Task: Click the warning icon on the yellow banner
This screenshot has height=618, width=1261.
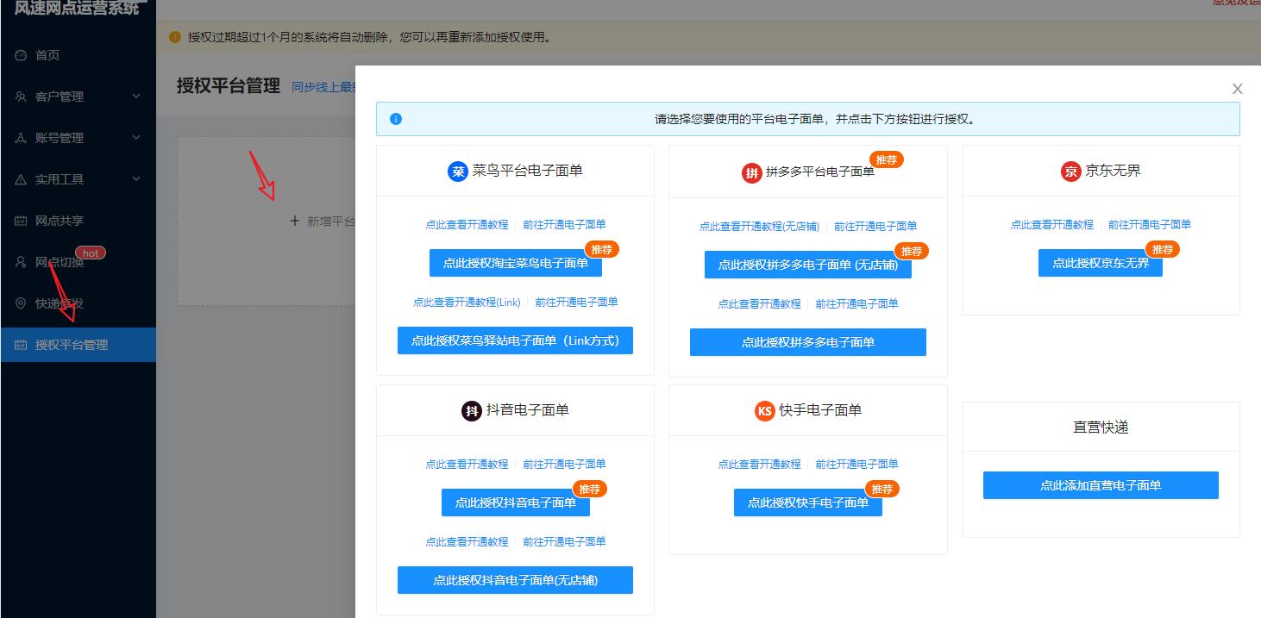Action: pos(174,37)
